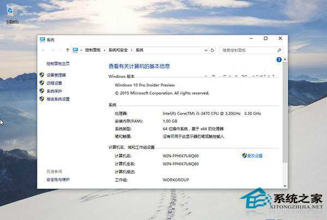This screenshot has height=220, width=327.
Task: Expand chevron before 控制面板 in breadcrumb
Action: (81, 50)
